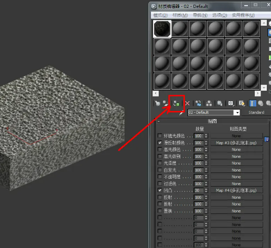Open Map #3 diffuse map button
Viewport: 271px width, 248px height.
pyautogui.click(x=236, y=143)
